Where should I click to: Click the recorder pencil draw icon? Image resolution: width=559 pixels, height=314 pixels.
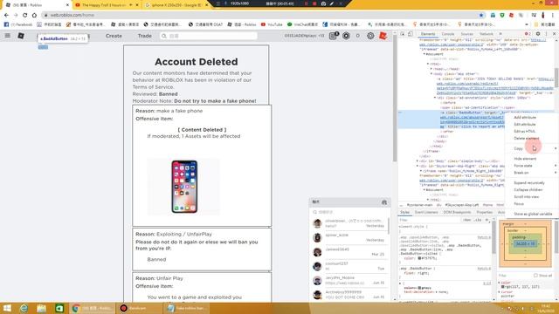332,3
